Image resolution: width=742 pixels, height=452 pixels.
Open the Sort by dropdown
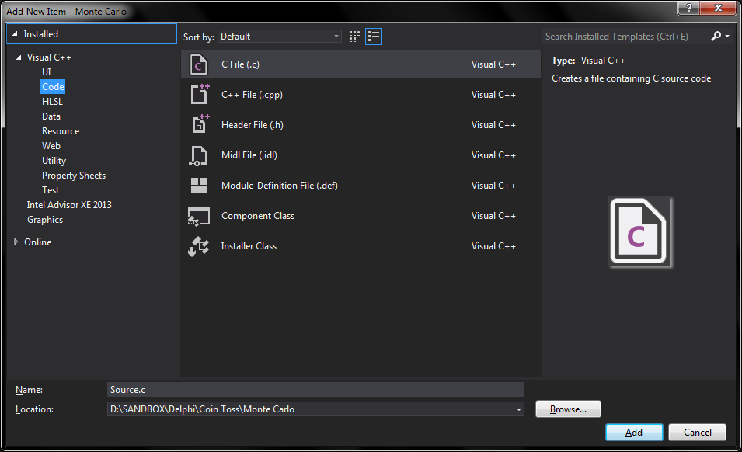280,36
